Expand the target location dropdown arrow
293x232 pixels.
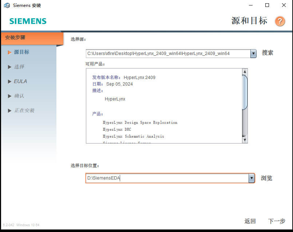coord(252,178)
